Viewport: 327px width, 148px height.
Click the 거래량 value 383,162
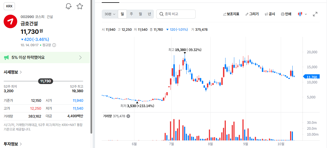(35, 116)
